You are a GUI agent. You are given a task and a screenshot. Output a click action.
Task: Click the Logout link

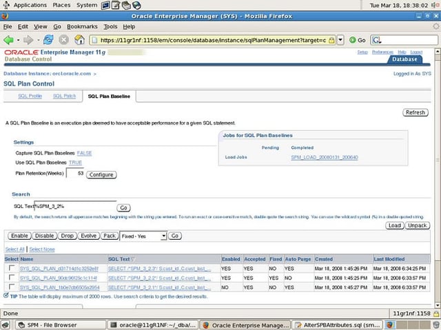[416, 52]
